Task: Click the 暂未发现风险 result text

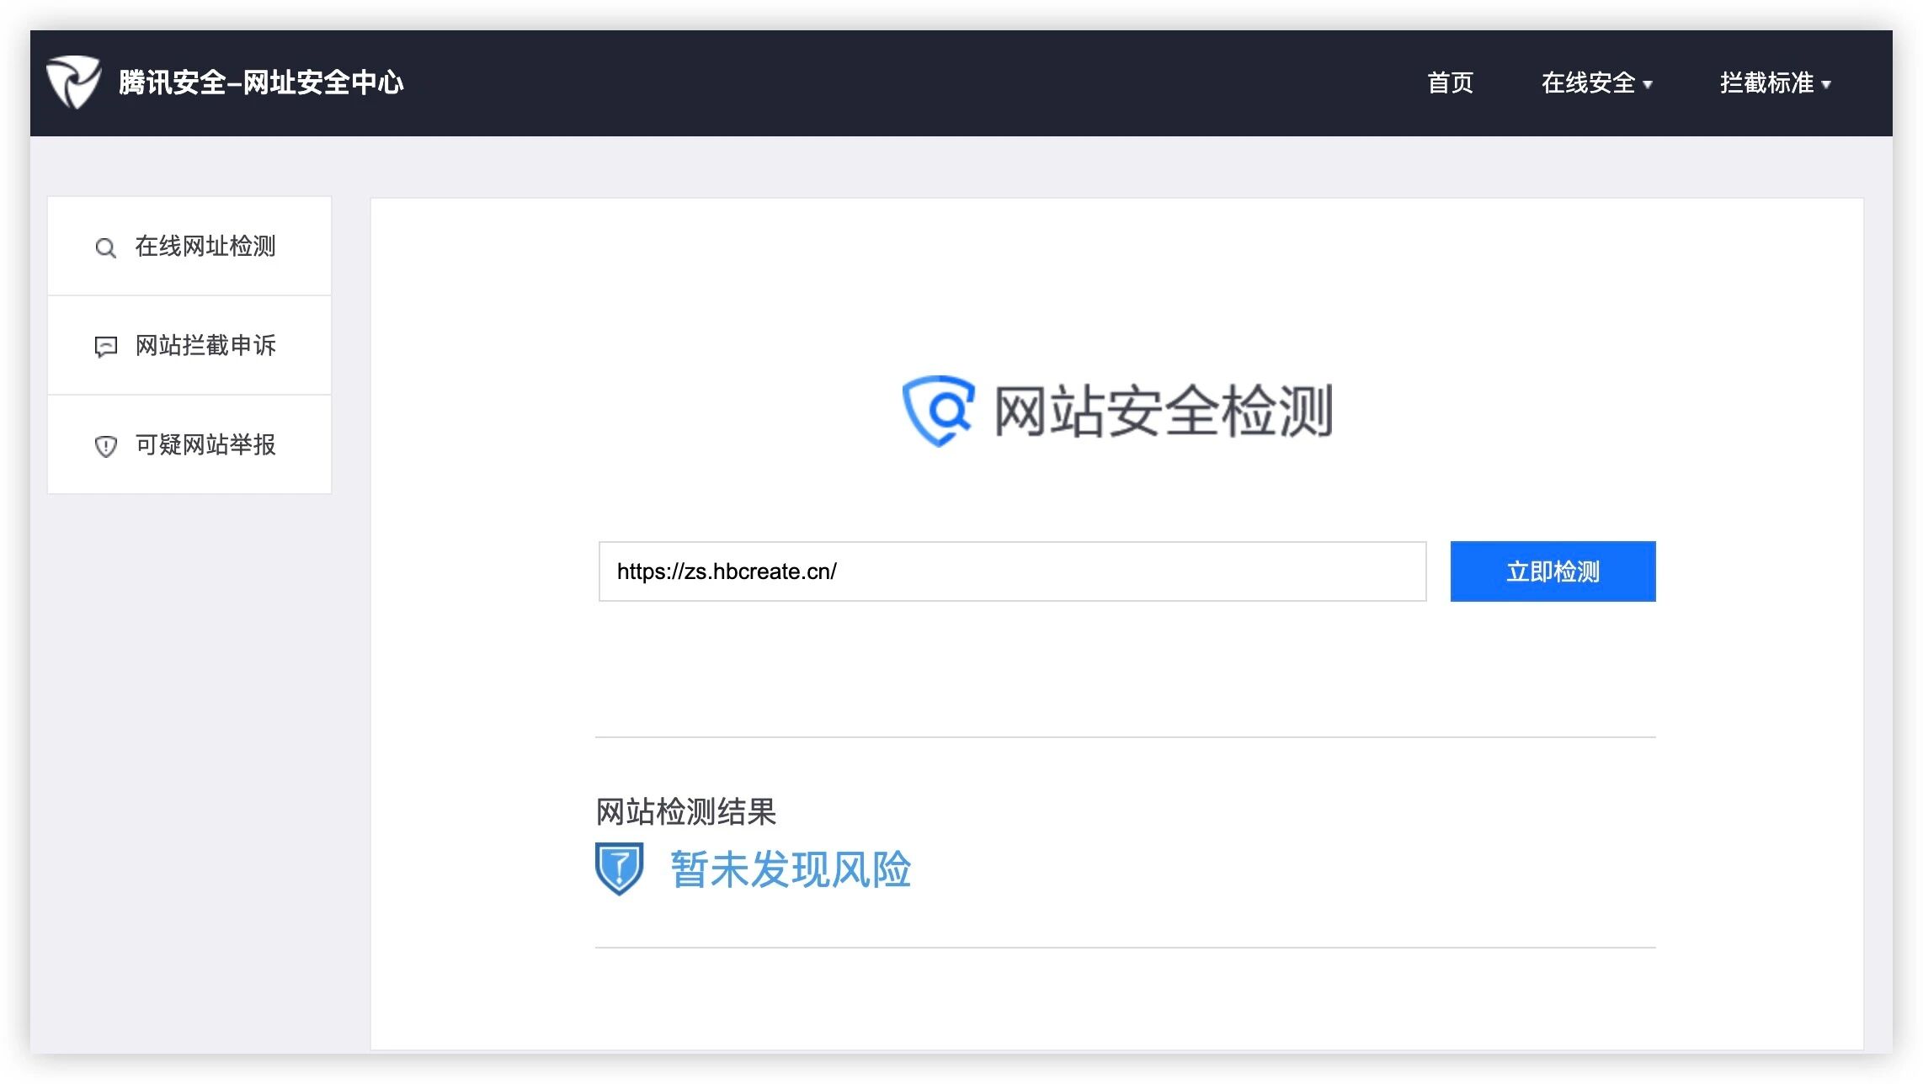Action: (790, 869)
